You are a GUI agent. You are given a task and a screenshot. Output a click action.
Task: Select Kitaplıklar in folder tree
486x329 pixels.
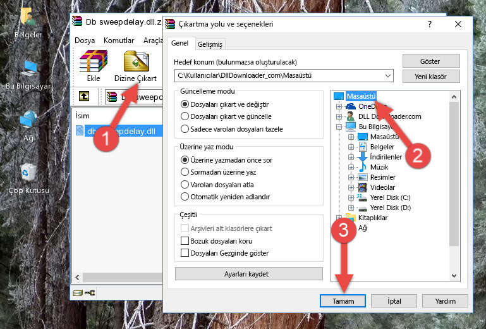[x=373, y=218]
